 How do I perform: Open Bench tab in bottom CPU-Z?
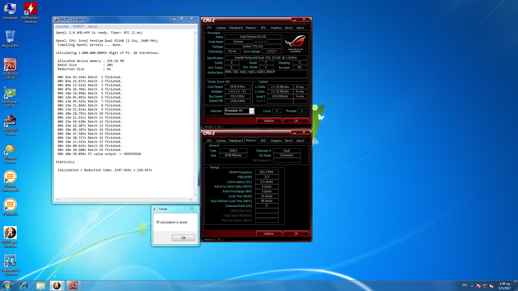coord(289,141)
